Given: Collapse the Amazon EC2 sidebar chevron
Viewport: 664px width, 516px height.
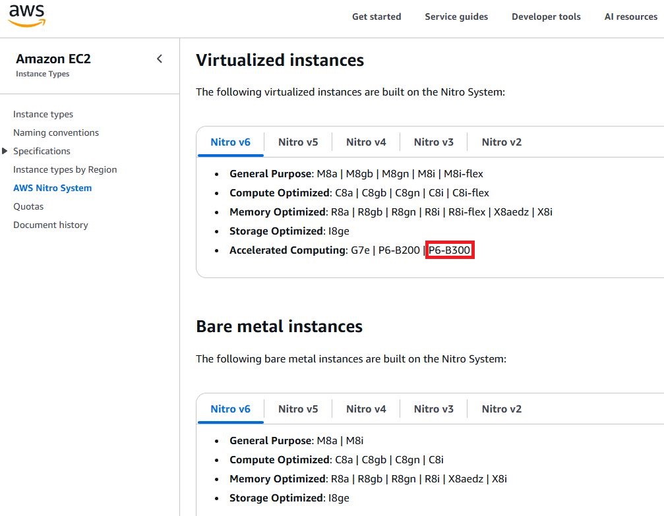Looking at the screenshot, I should [x=160, y=59].
